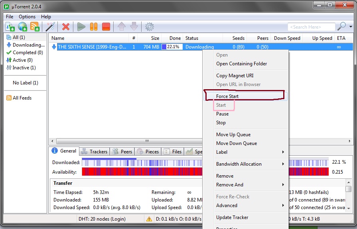Choose Stop from context menu
The image size is (357, 229).
coord(245,123)
